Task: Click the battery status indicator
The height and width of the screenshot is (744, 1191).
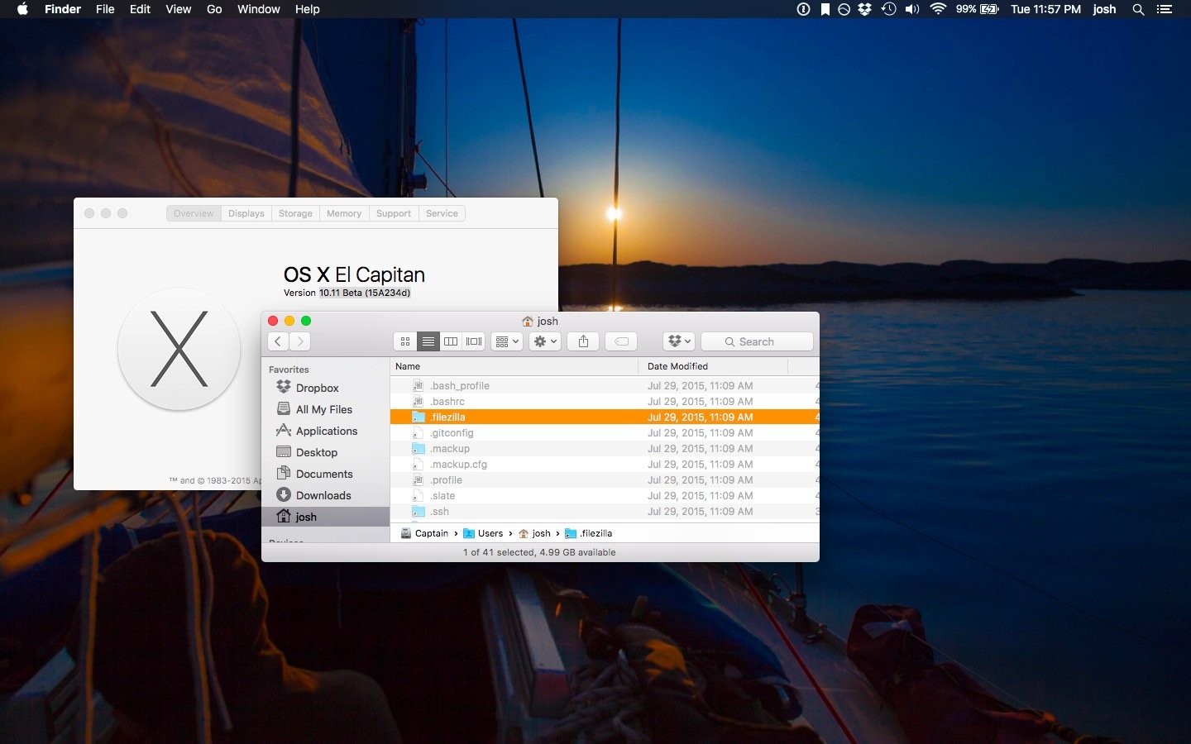Action: click(978, 9)
